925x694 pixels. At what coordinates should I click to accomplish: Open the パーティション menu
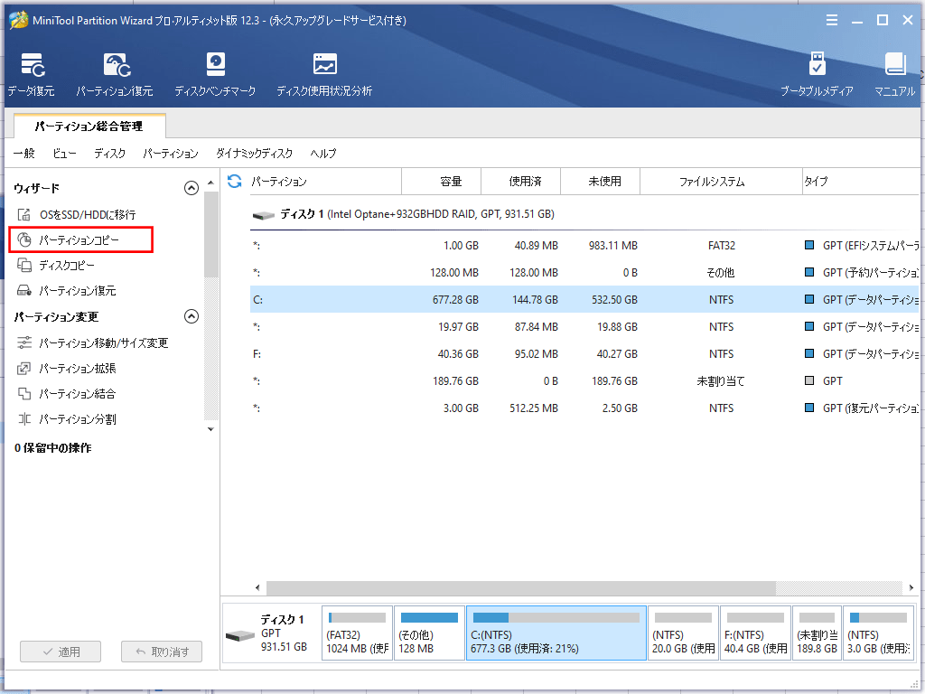(x=171, y=154)
